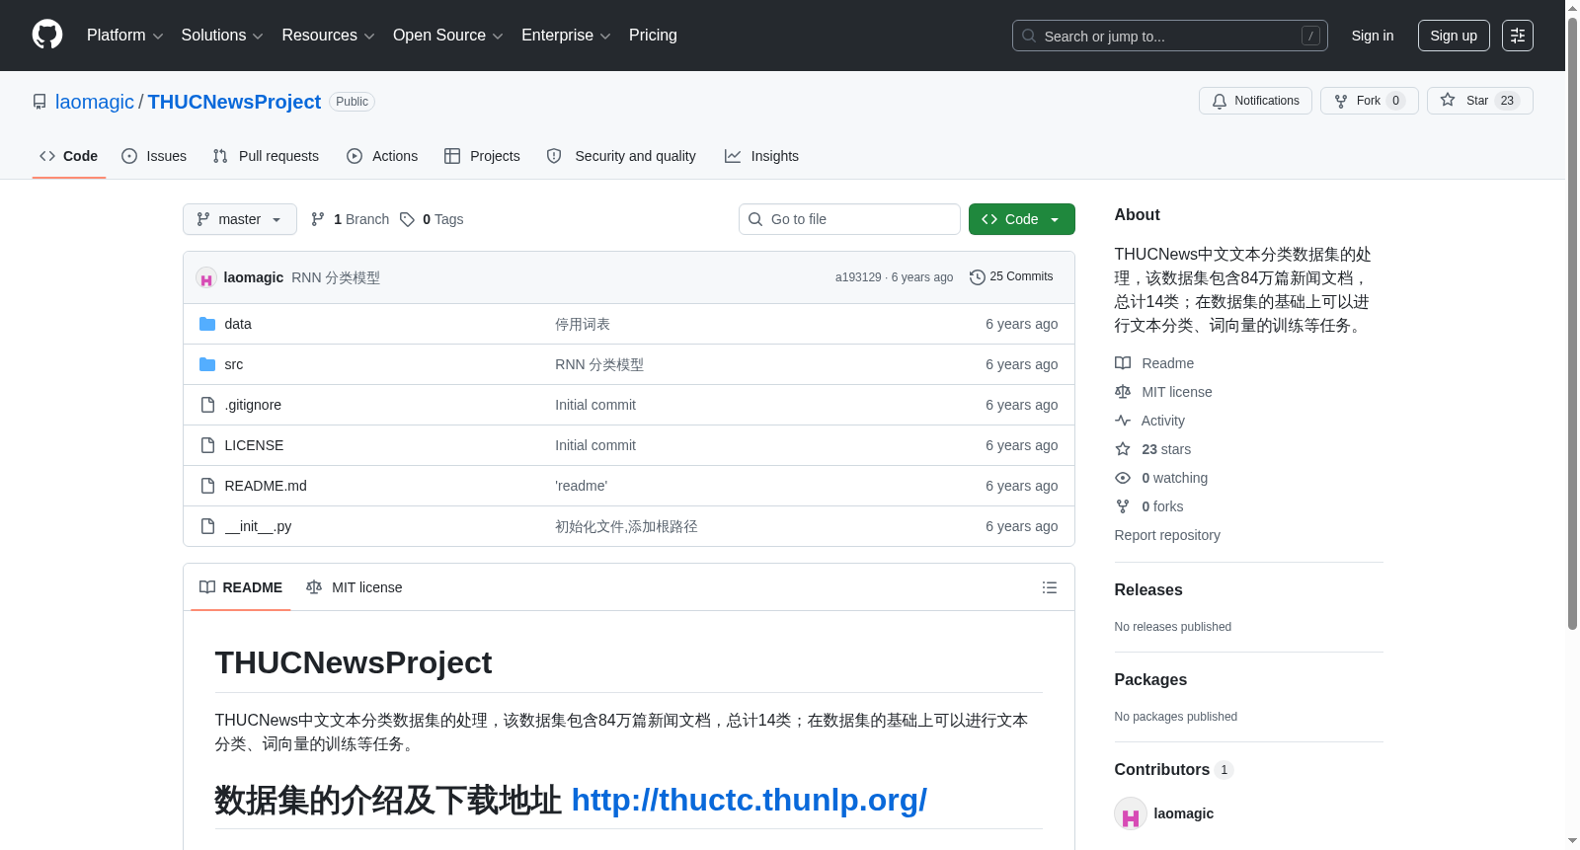View the 25 Commits history
The width and height of the screenshot is (1580, 850).
[x=1011, y=276]
